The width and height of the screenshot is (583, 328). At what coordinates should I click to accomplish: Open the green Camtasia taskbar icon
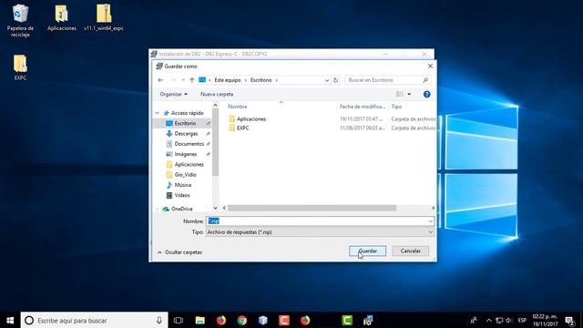pos(347,320)
